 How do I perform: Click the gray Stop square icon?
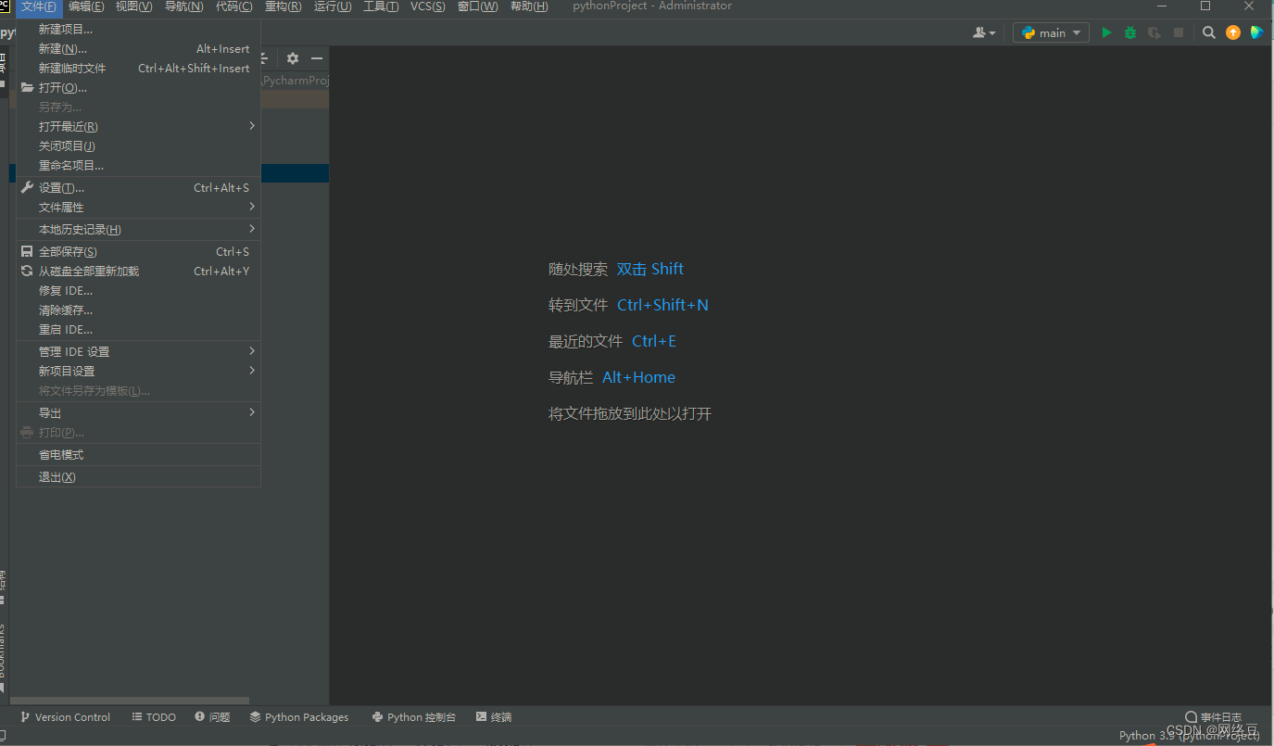click(1179, 32)
